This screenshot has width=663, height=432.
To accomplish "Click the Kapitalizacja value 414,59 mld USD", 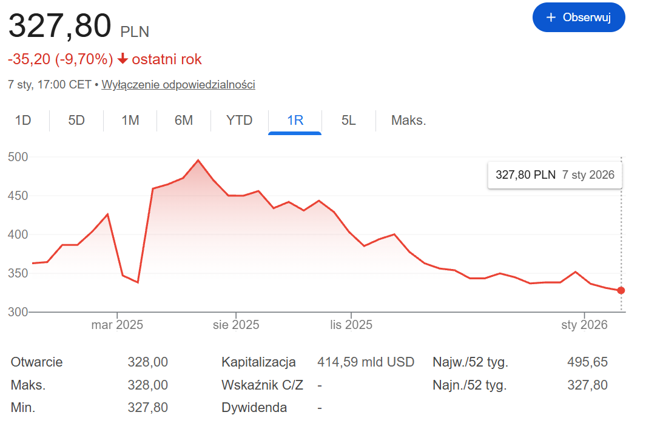I will pyautogui.click(x=366, y=362).
